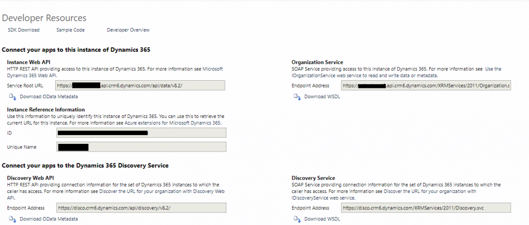Click the download icon beside Organization Service WSDL
529x225 pixels.
coord(297,97)
